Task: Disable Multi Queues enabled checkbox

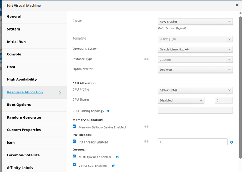Action: [74, 157]
